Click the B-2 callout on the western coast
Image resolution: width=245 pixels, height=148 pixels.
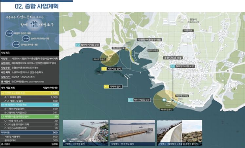click(x=87, y=45)
